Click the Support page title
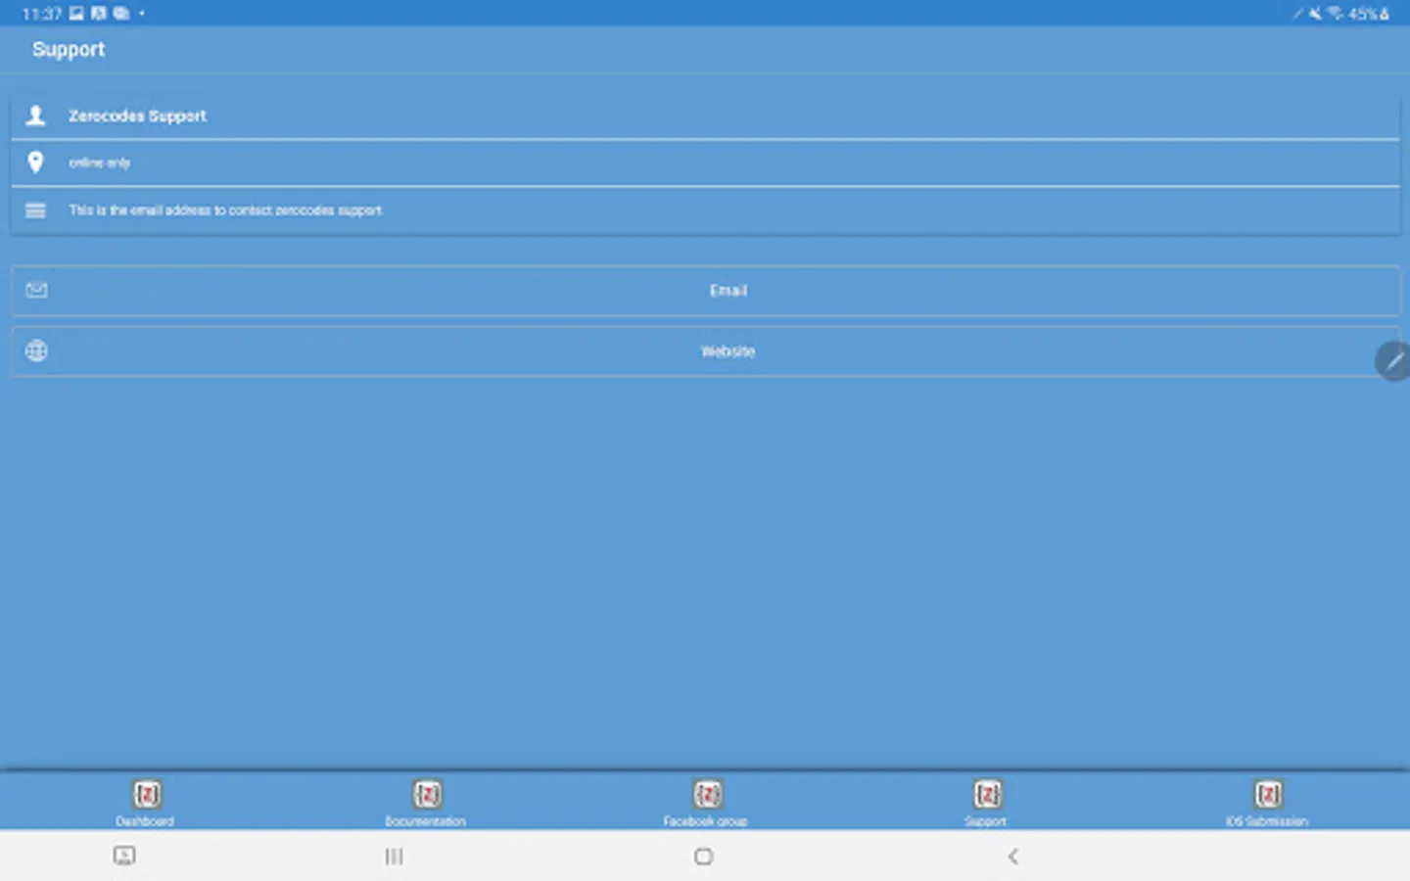Screen dimensions: 1410x881 tap(69, 50)
